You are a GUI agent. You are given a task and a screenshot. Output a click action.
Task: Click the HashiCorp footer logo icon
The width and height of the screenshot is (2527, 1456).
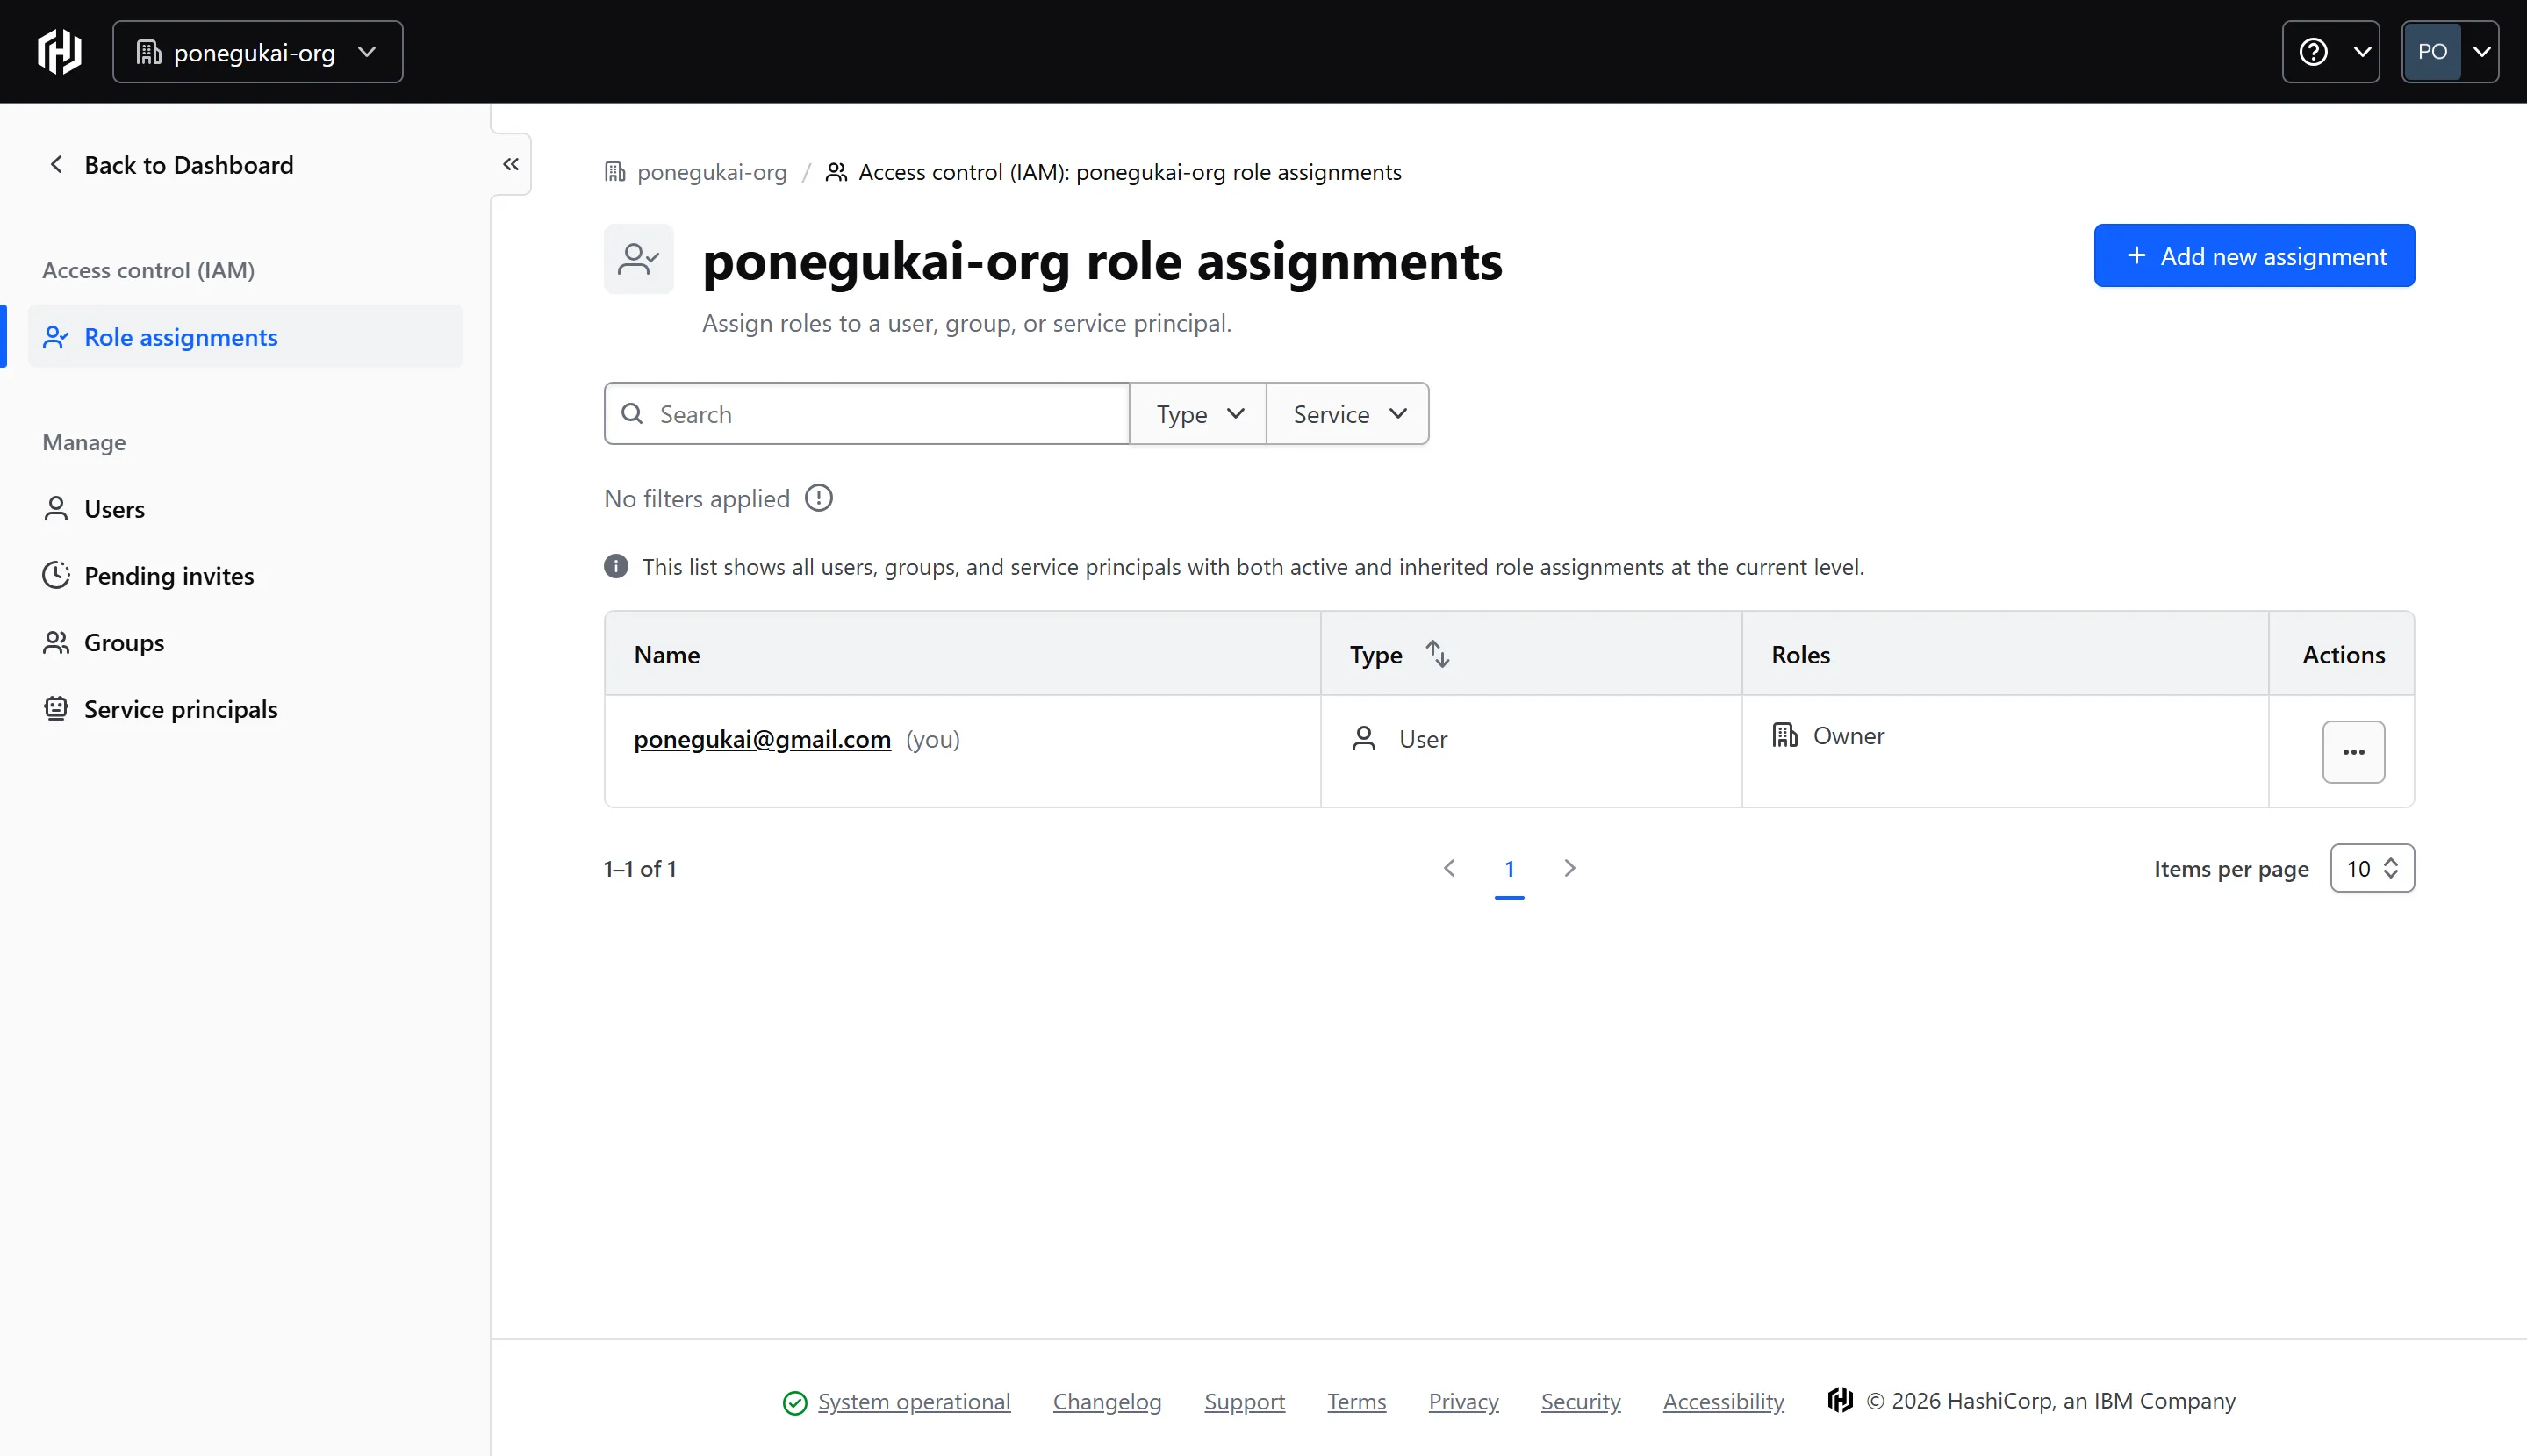1840,1400
